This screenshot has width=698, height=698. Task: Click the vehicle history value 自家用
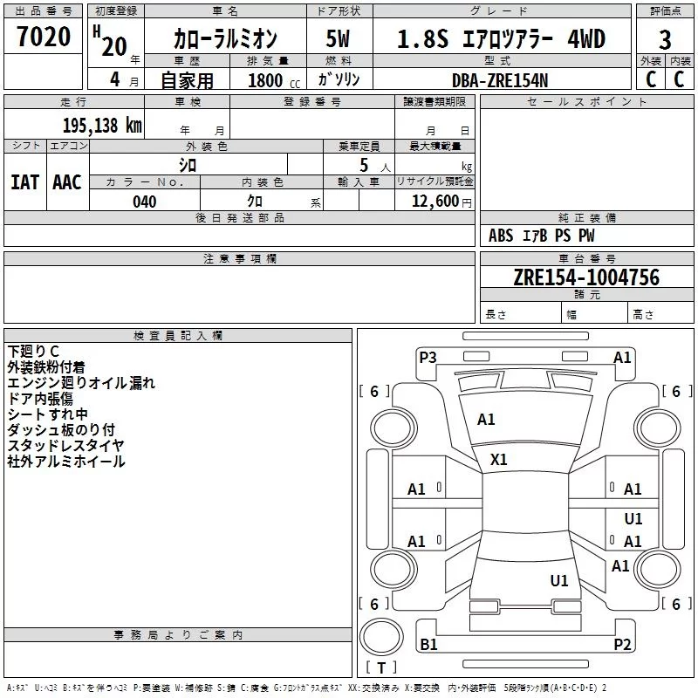pyautogui.click(x=187, y=80)
